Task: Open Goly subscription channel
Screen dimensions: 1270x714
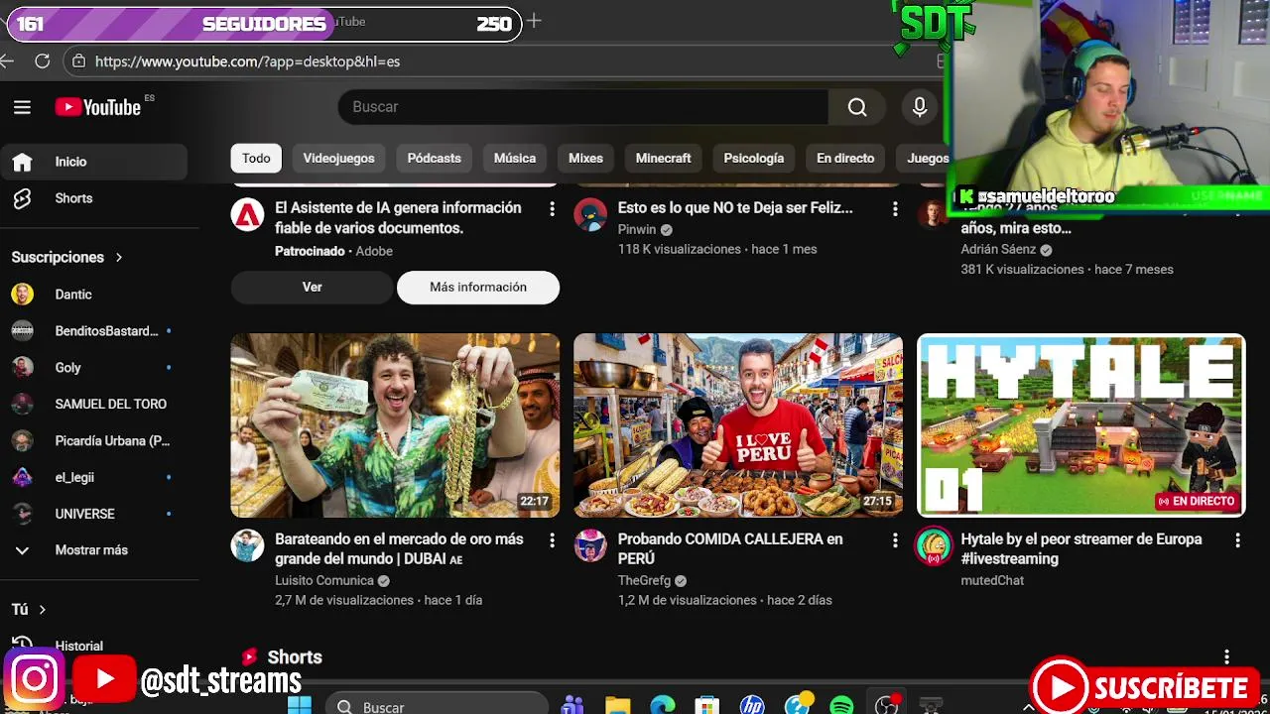Action: click(94, 368)
